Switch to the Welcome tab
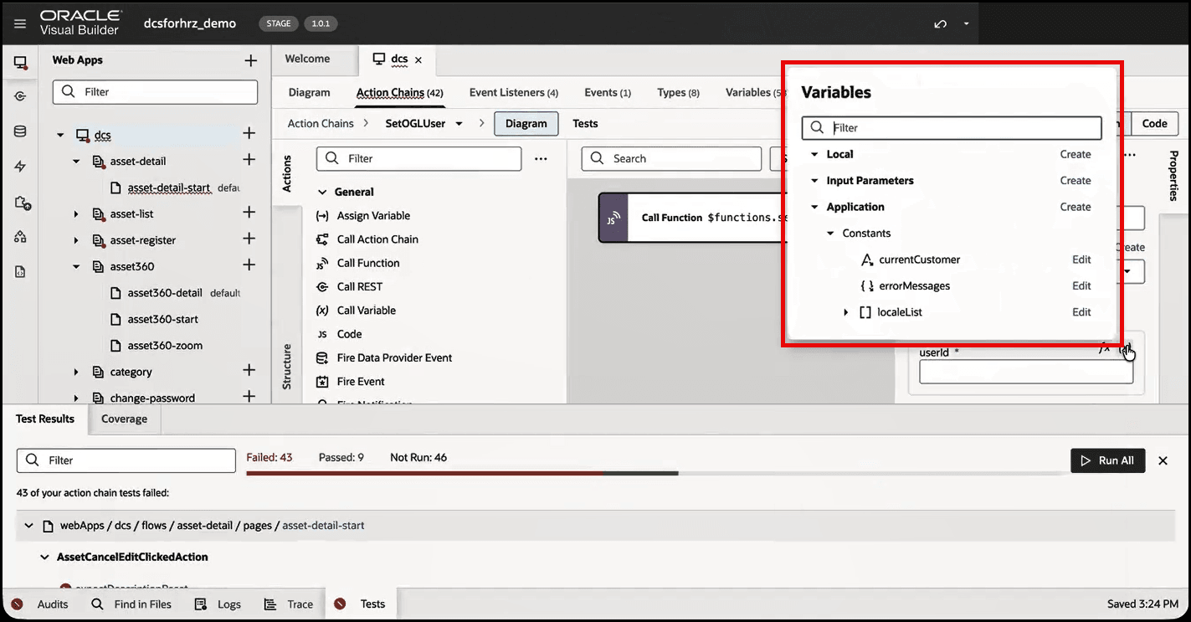The image size is (1191, 622). tap(307, 59)
